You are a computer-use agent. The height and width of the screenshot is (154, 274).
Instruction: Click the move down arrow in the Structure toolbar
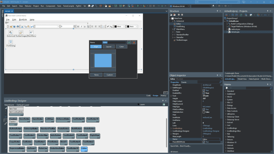pos(182,15)
